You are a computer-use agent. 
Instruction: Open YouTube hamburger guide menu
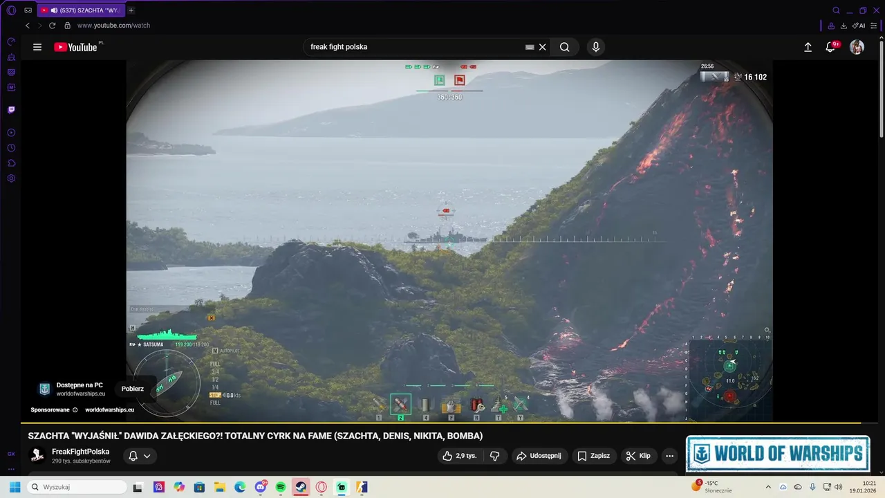pyautogui.click(x=37, y=47)
